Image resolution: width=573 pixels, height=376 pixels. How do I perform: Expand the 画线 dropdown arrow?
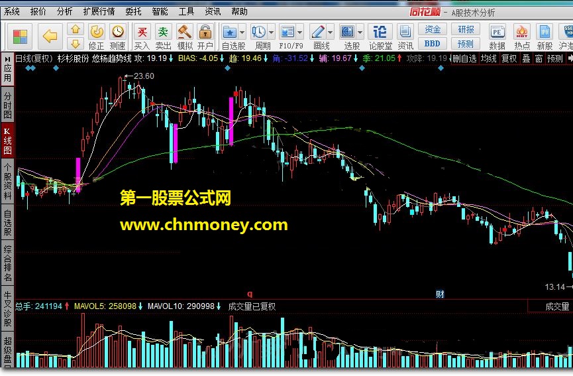pos(331,32)
